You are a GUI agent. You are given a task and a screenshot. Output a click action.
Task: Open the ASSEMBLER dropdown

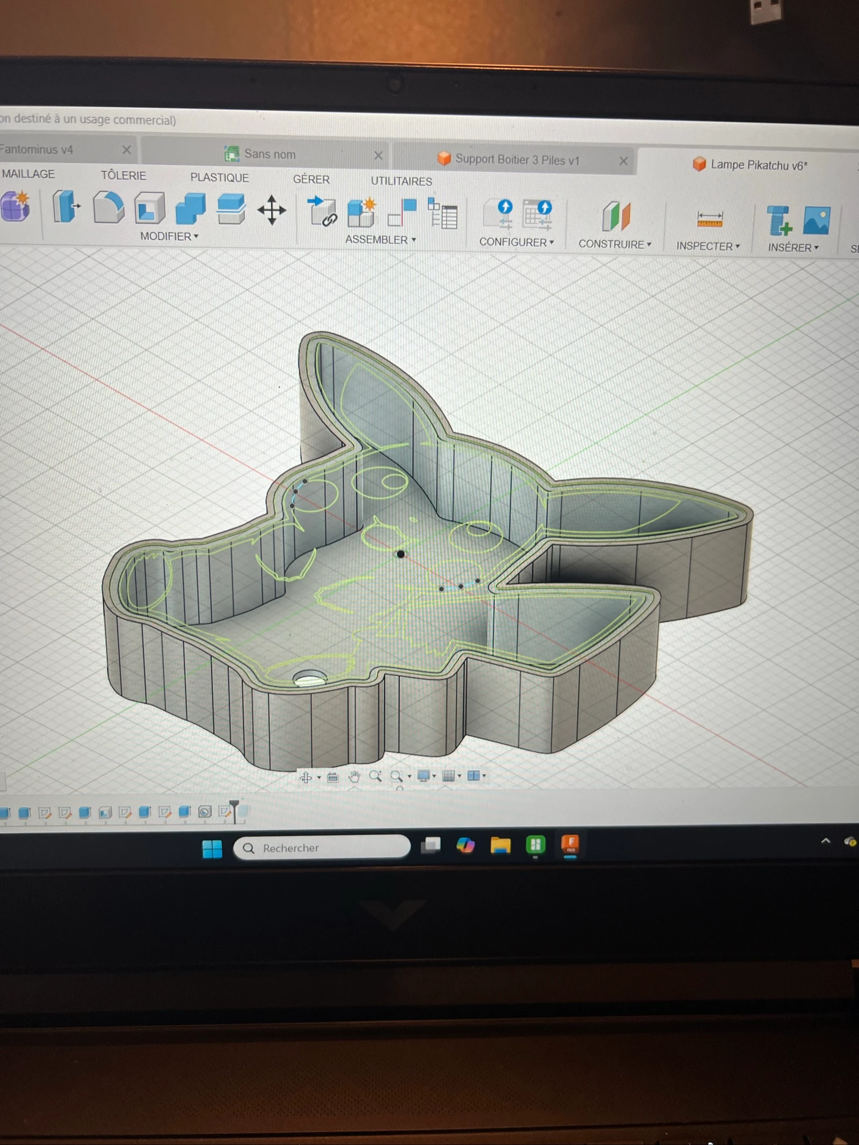coord(381,239)
